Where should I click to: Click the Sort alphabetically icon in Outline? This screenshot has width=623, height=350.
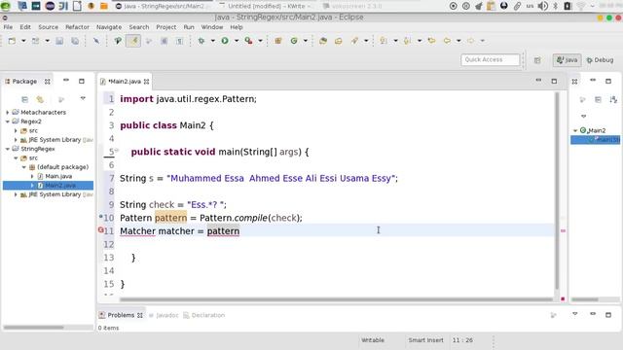click(x=613, y=99)
